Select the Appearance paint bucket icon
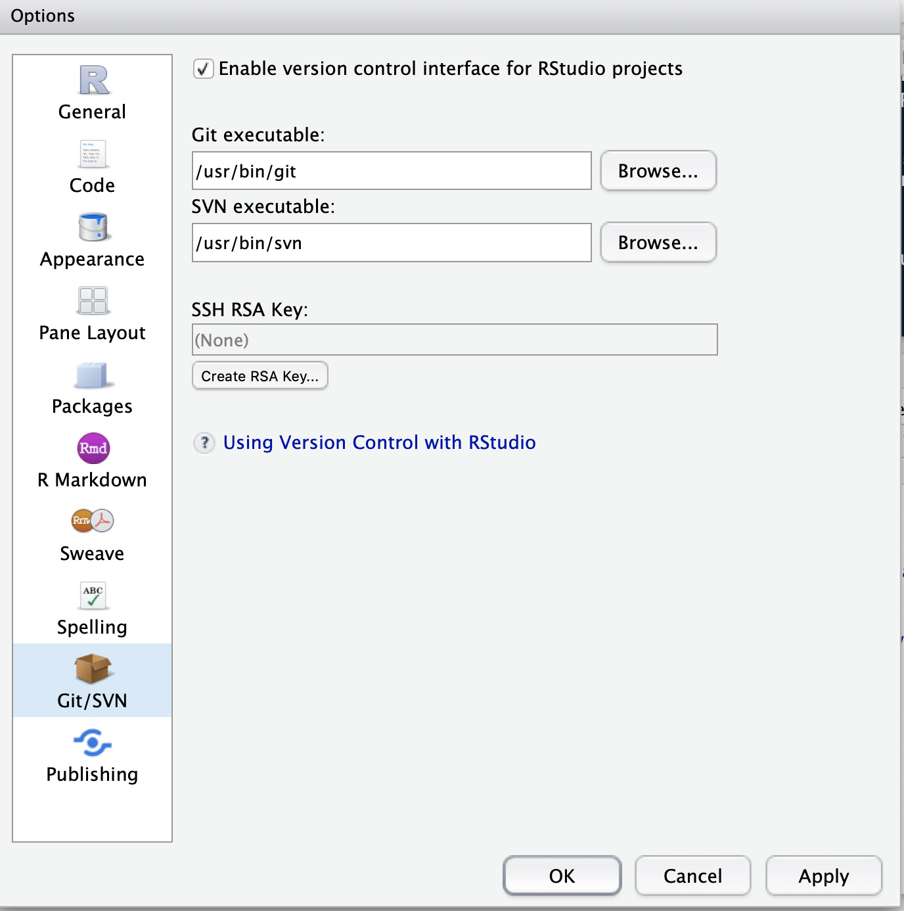This screenshot has width=904, height=911. tap(93, 227)
